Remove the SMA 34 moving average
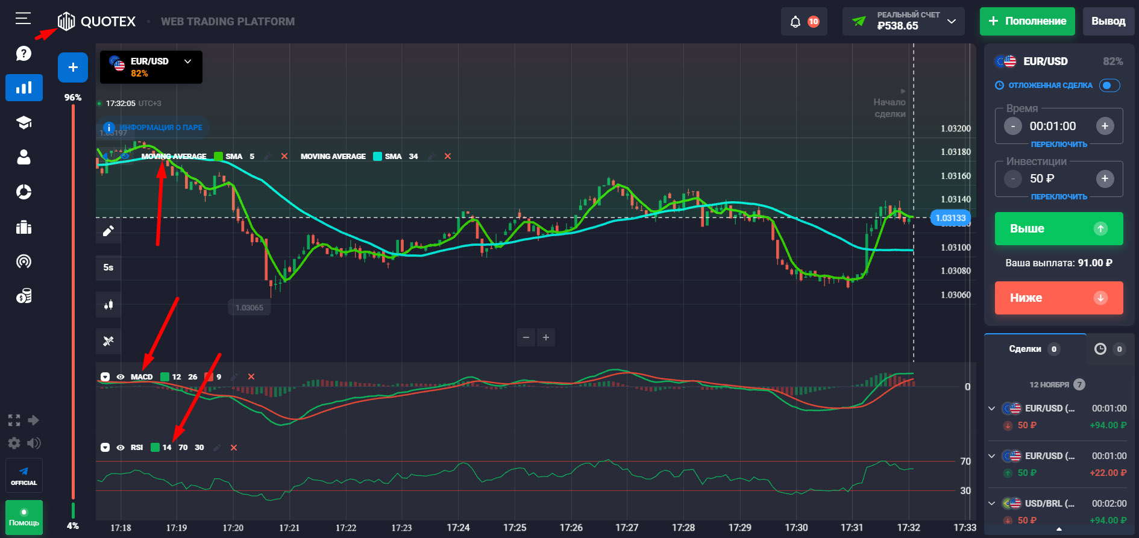The height and width of the screenshot is (538, 1139). coord(448,157)
